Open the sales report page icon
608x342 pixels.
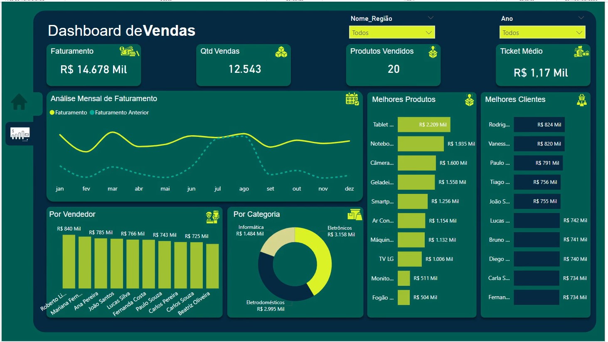[20, 134]
